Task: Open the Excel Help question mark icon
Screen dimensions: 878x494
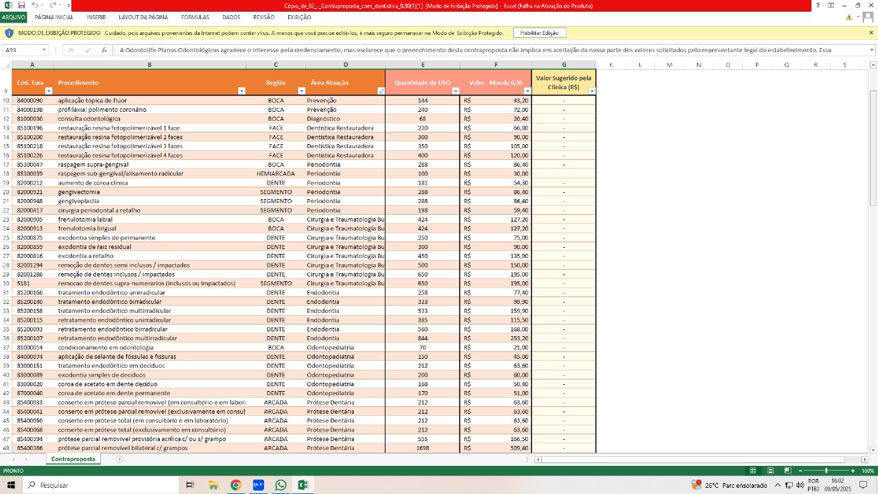Action: [817, 5]
